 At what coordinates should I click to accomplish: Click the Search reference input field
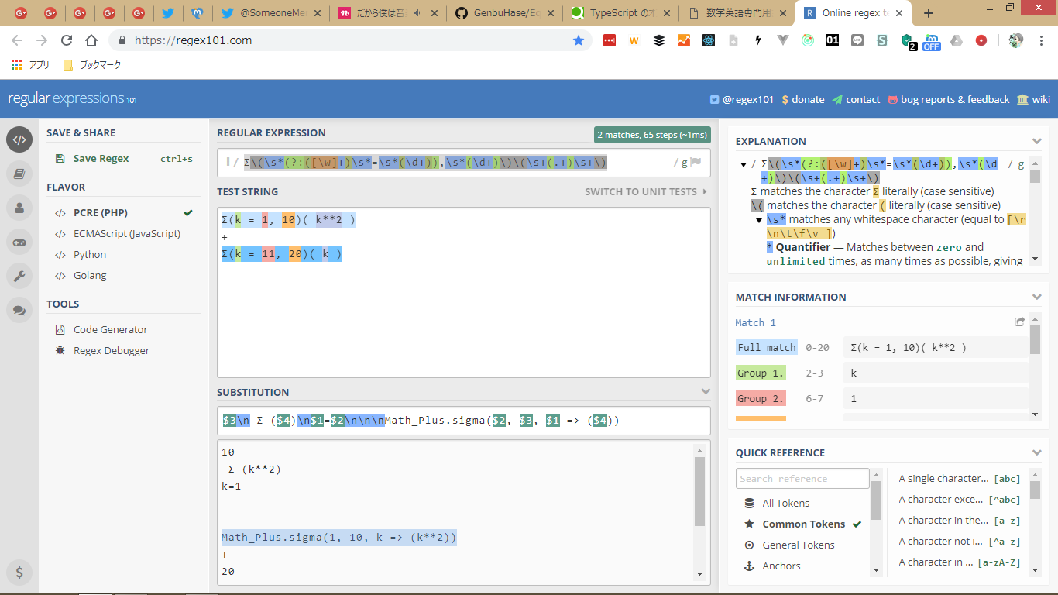[802, 479]
